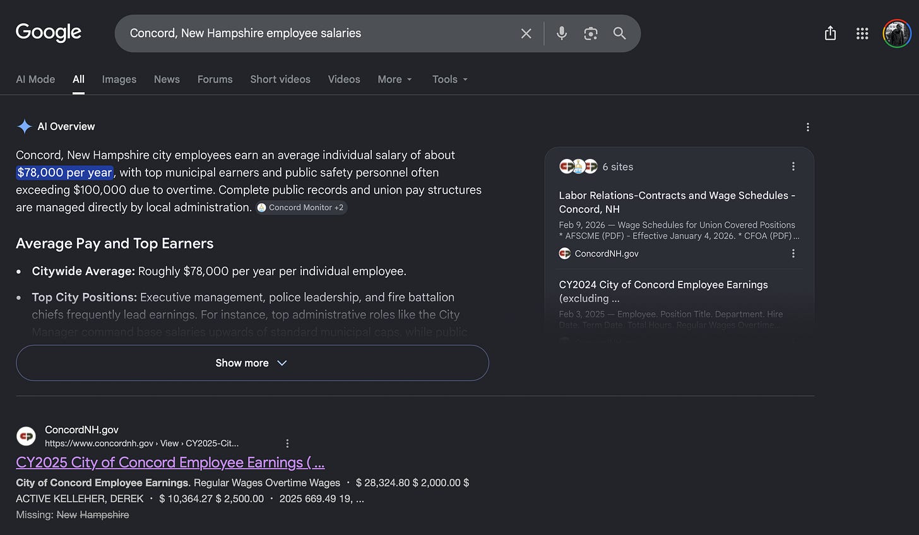
Task: Open CY2025 City of Concord Employee Earnings result
Action: pos(170,462)
